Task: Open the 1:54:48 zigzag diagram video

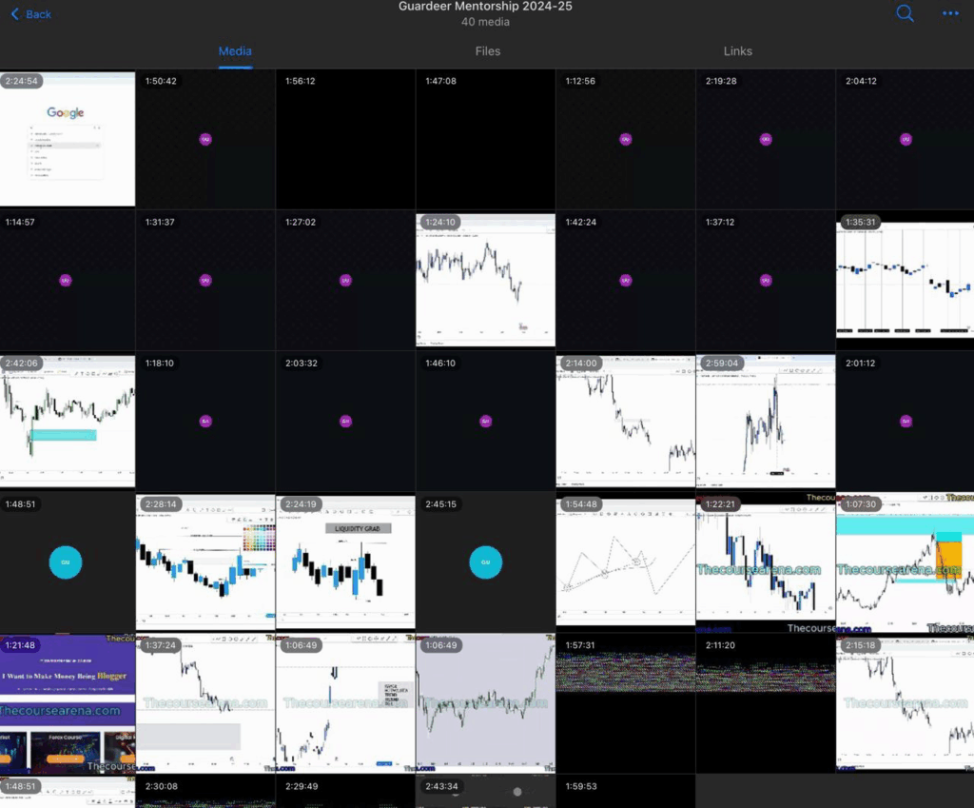Action: pyautogui.click(x=625, y=562)
